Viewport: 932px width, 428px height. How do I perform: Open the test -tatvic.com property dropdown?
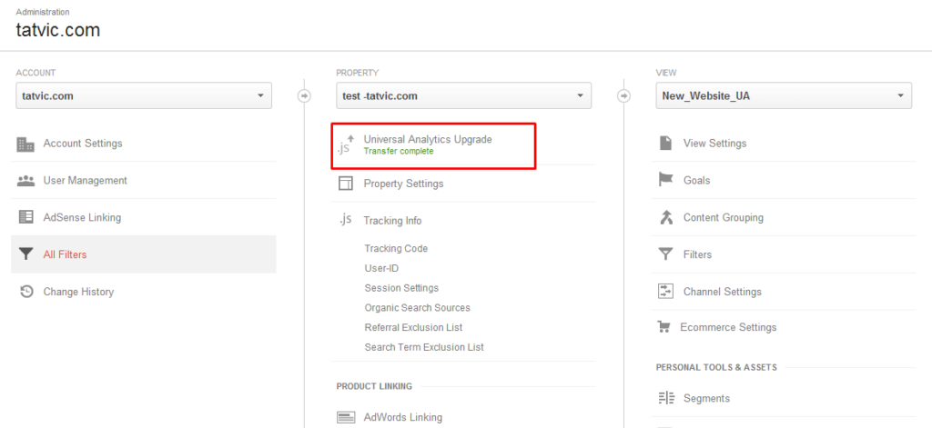(x=463, y=95)
